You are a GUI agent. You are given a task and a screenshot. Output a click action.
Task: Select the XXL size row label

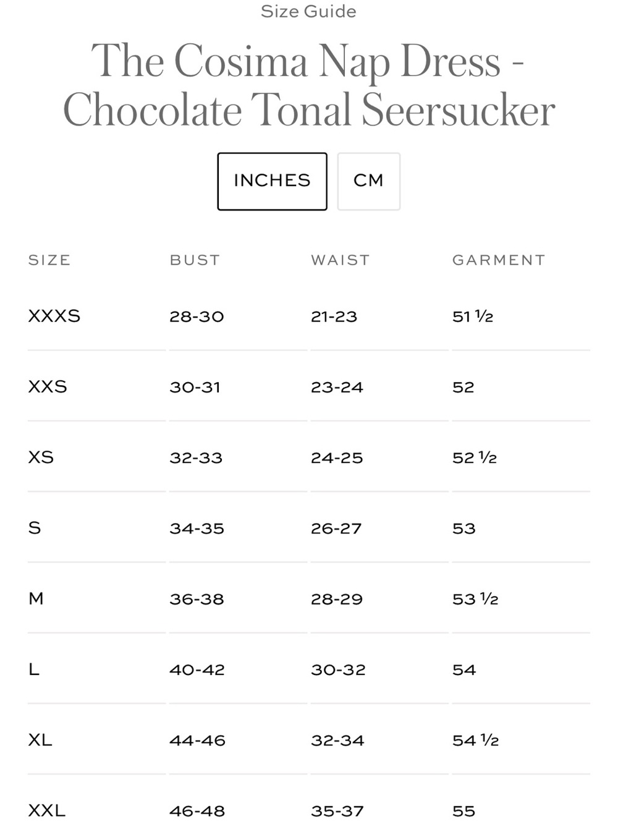pyautogui.click(x=47, y=810)
